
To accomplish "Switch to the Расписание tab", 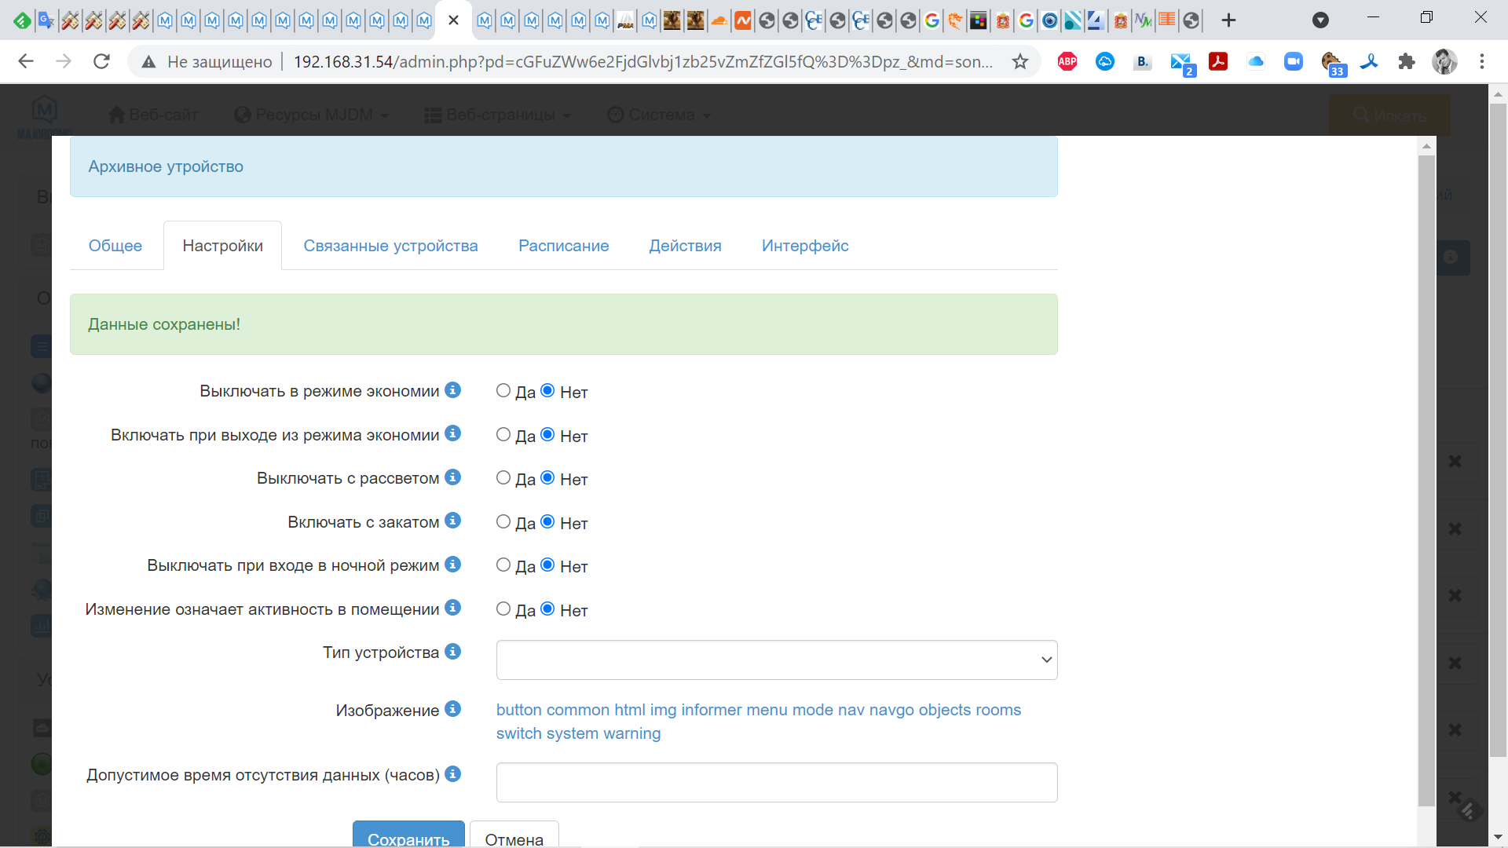I will point(563,246).
